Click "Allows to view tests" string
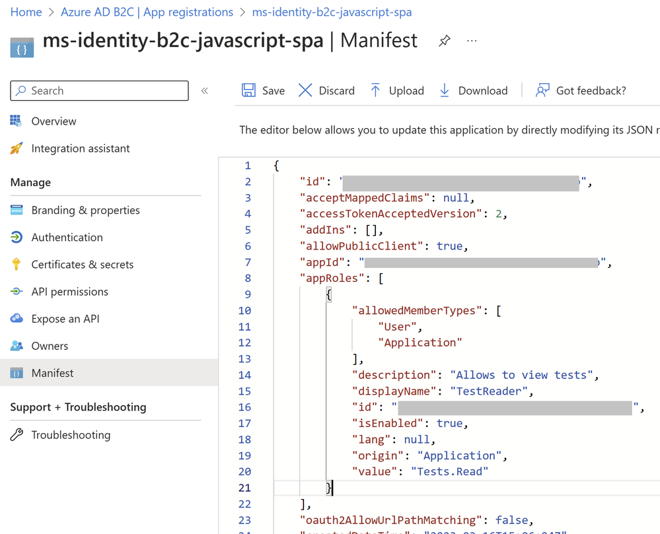Screen dimensions: 660x534 (521, 375)
